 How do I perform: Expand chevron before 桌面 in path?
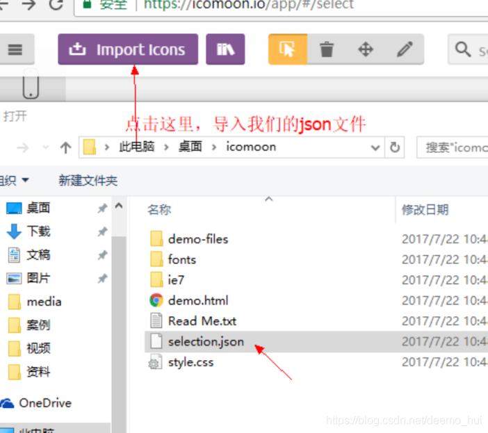coord(167,147)
